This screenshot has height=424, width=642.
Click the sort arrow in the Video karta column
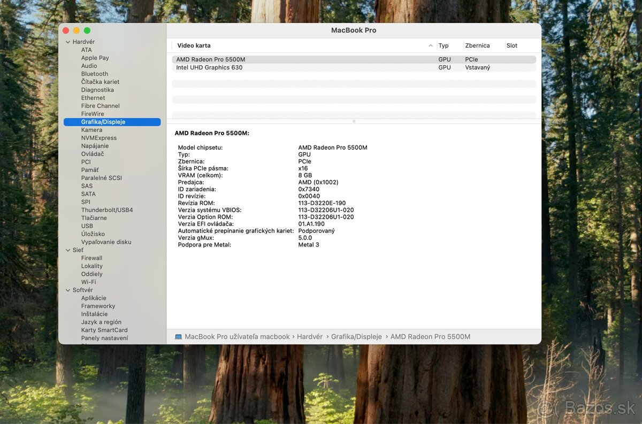(431, 46)
